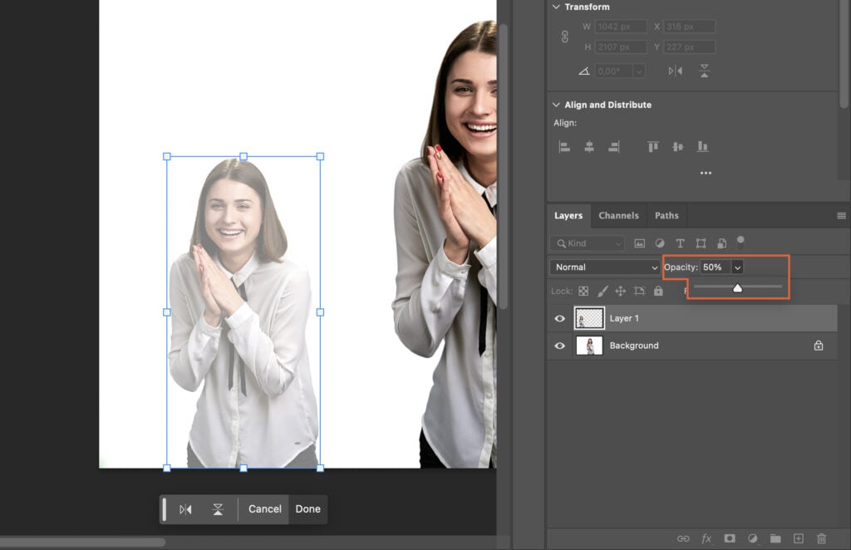This screenshot has height=550, width=851.
Task: Open a new adjustment layer
Action: (753, 538)
